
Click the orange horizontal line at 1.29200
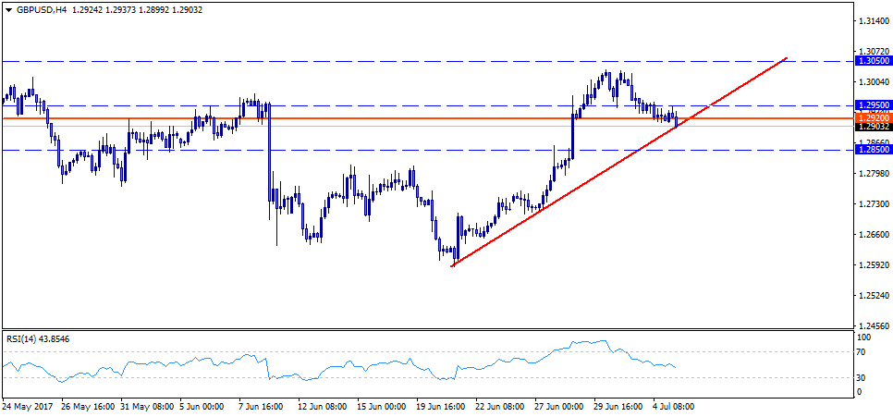[370, 118]
